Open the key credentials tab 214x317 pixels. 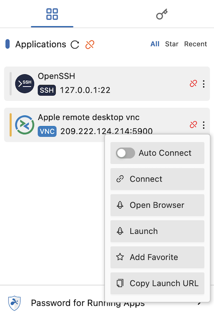(x=162, y=14)
